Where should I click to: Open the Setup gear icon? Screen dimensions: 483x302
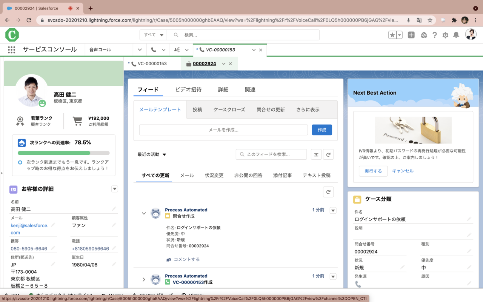point(445,35)
